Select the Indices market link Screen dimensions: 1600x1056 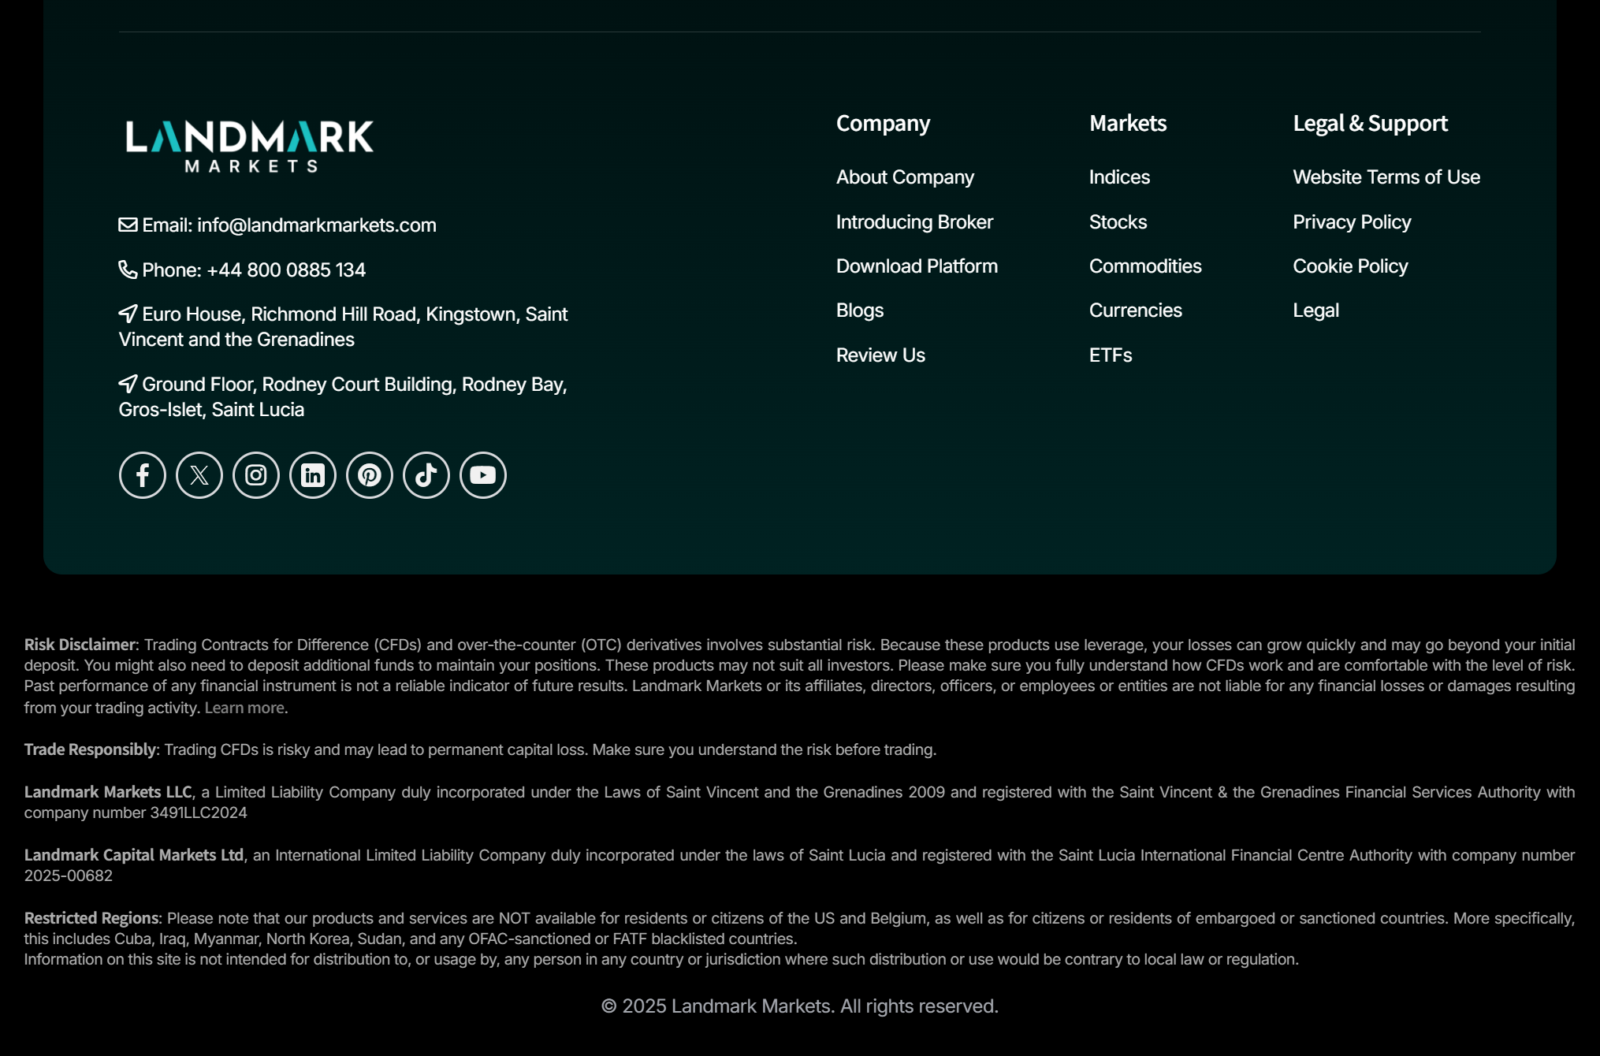click(1119, 177)
